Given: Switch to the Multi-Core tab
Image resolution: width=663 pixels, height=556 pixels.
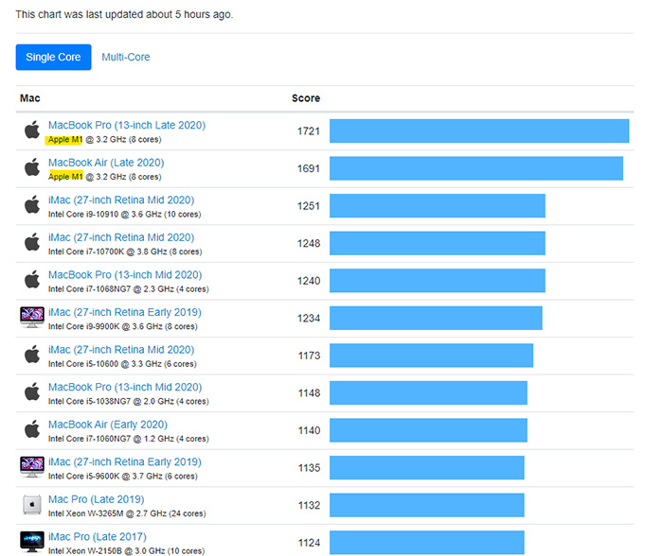Looking at the screenshot, I should point(126,57).
